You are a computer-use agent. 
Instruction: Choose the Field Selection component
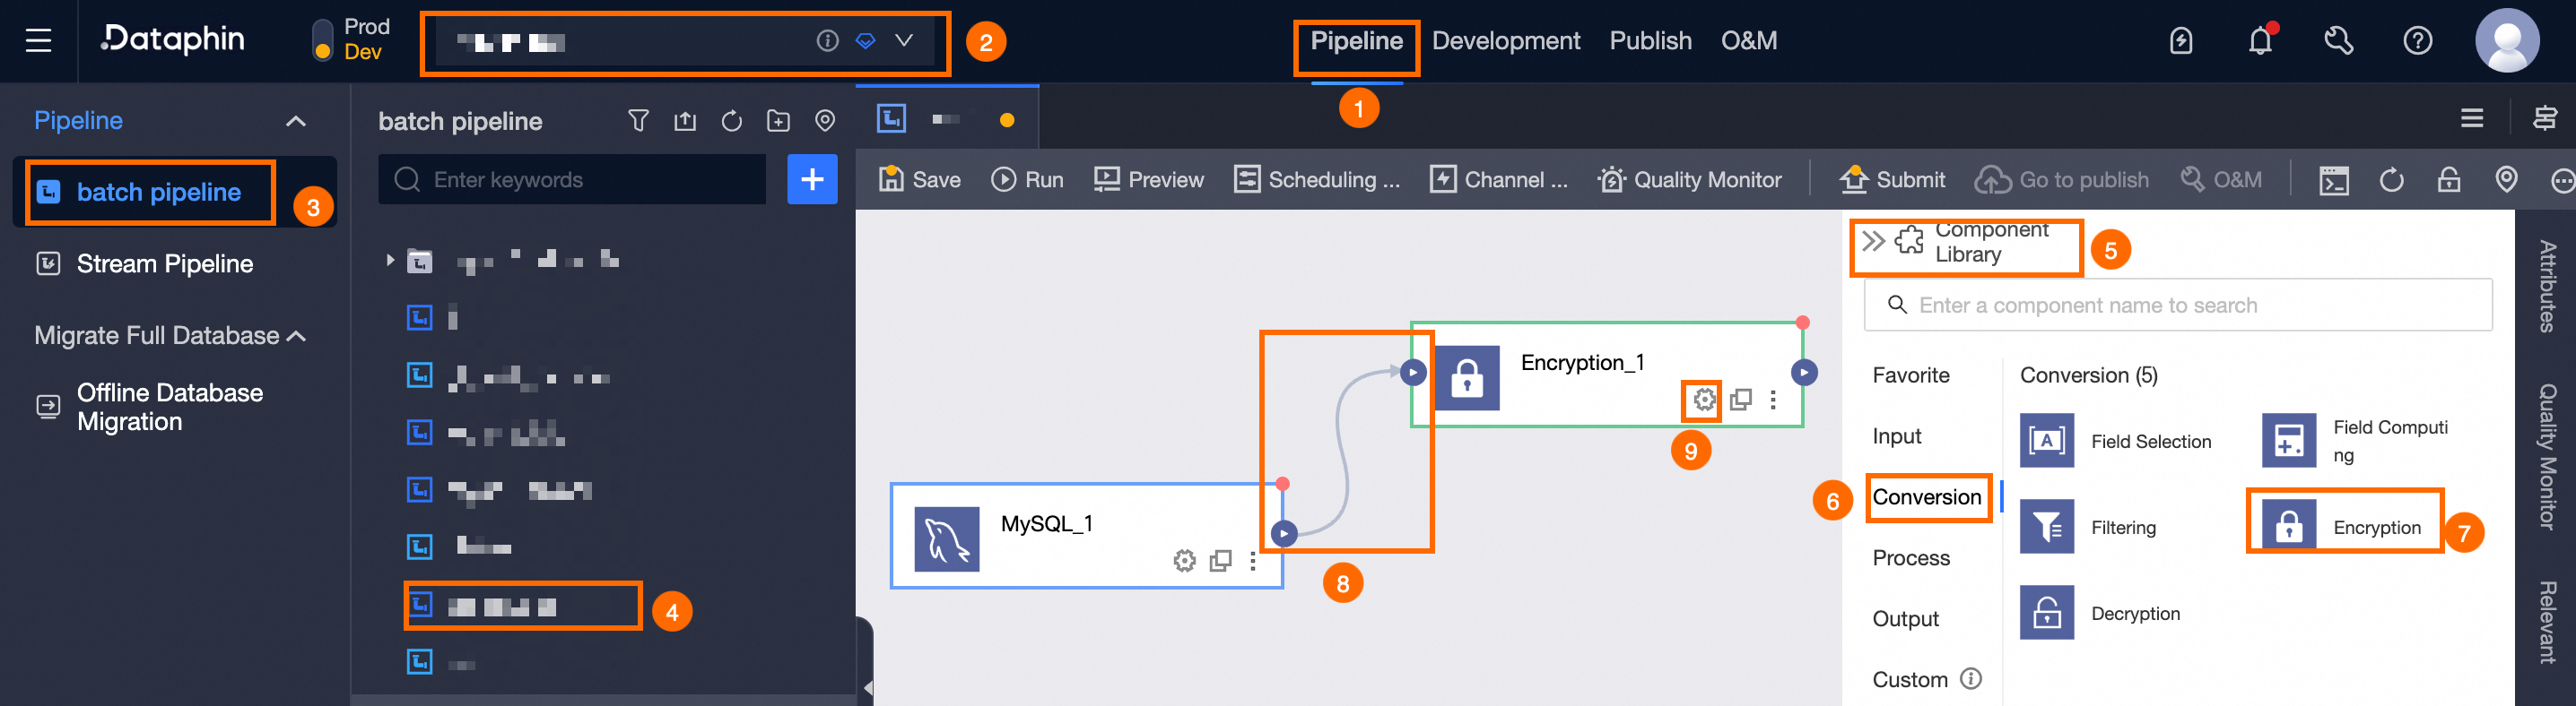(2115, 442)
